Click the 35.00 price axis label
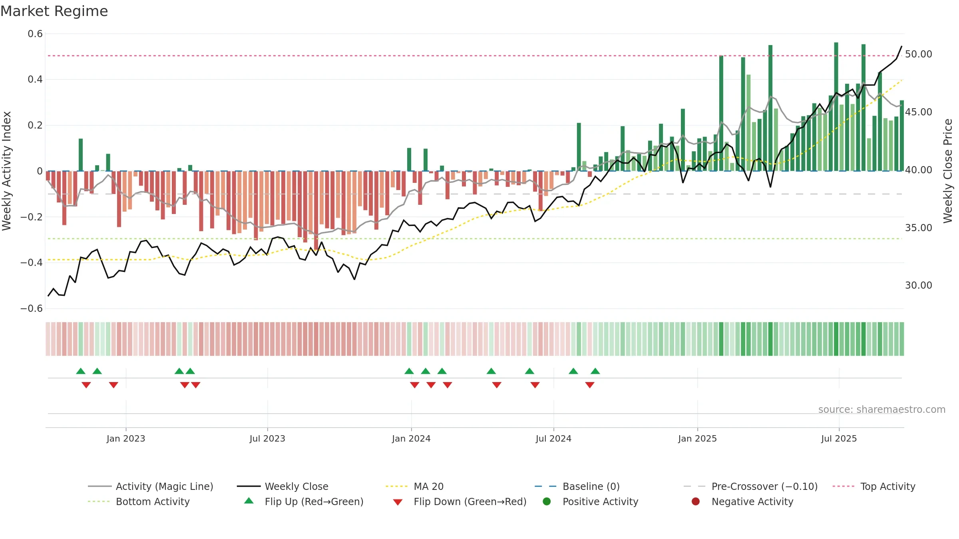959x539 pixels. coord(918,228)
